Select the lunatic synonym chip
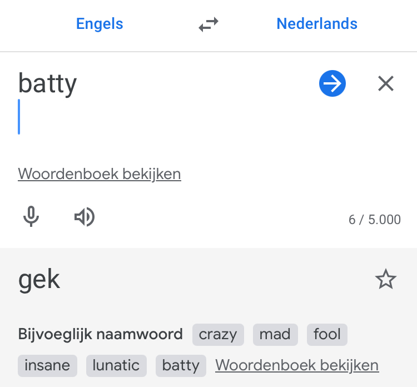The image size is (417, 387). pyautogui.click(x=116, y=366)
